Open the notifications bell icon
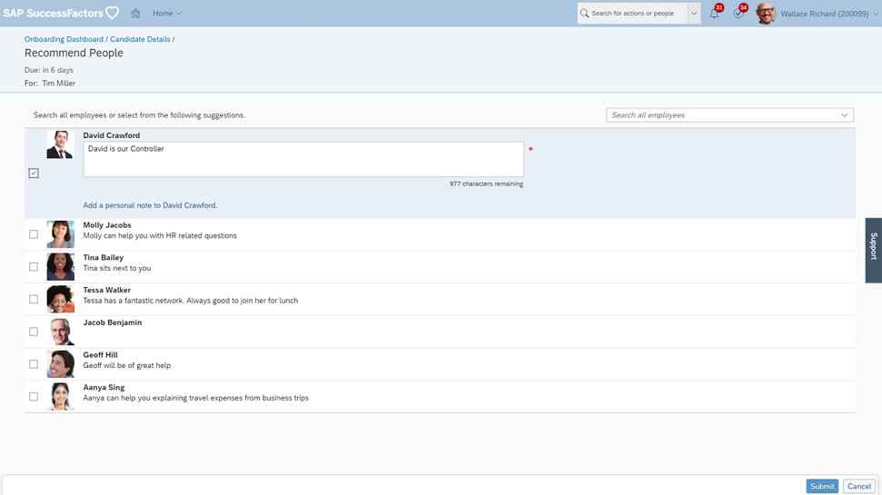This screenshot has width=882, height=495. (714, 14)
